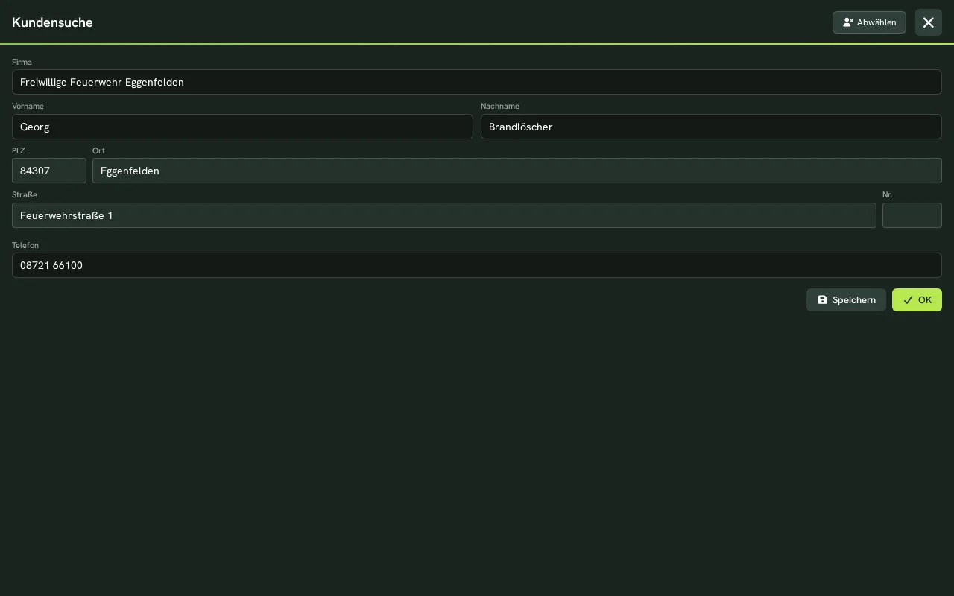Click the Nachname label
The image size is (954, 596).
pyautogui.click(x=500, y=106)
